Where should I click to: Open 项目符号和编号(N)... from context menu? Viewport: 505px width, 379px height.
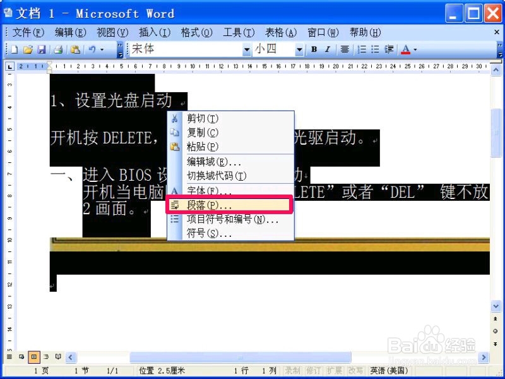tap(230, 219)
